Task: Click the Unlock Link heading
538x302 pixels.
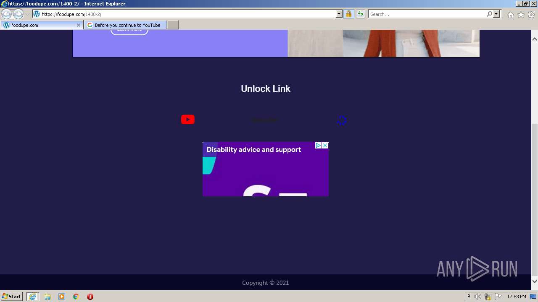Action: tap(266, 89)
